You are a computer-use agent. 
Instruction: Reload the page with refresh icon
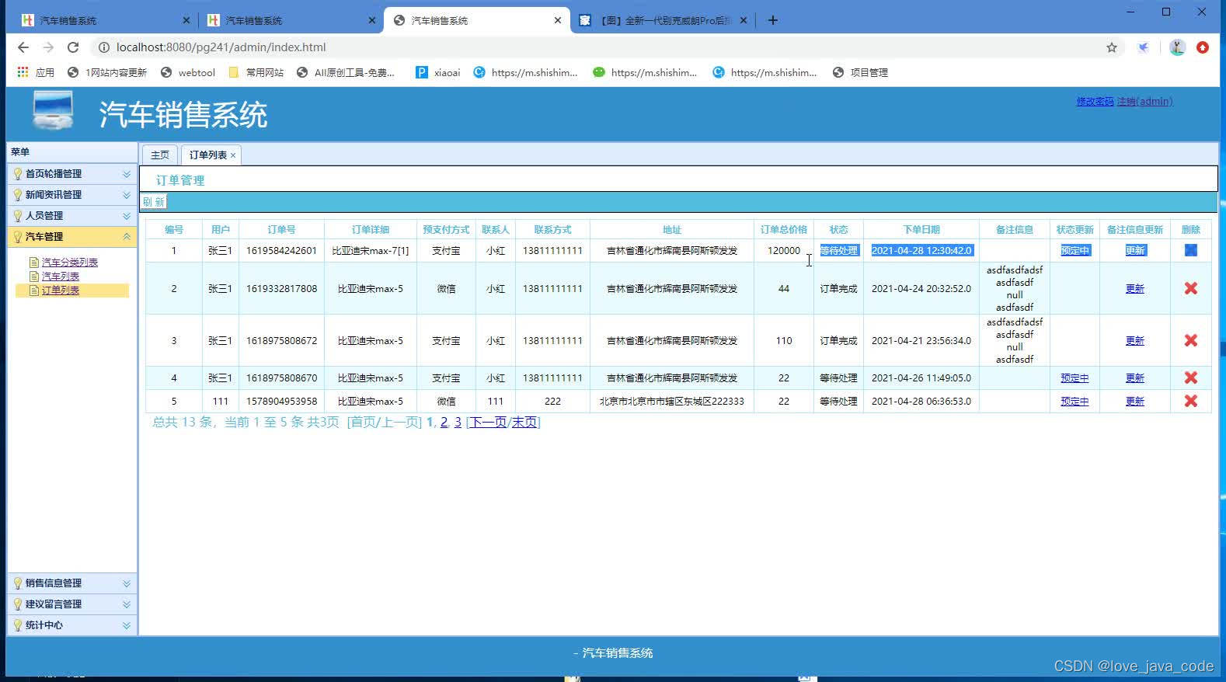pos(73,47)
